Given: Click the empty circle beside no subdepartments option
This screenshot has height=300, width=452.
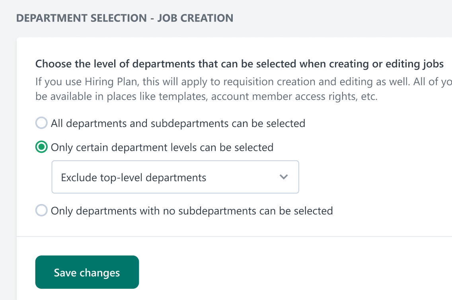Looking at the screenshot, I should point(41,210).
